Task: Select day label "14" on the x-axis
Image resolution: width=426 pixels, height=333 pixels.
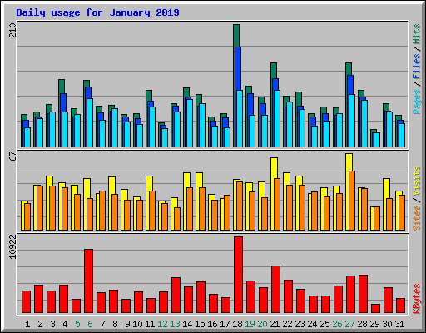Action: point(187,324)
